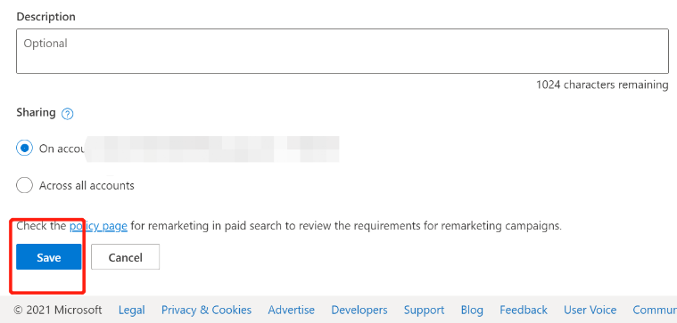Open the Support footer link

(x=424, y=310)
